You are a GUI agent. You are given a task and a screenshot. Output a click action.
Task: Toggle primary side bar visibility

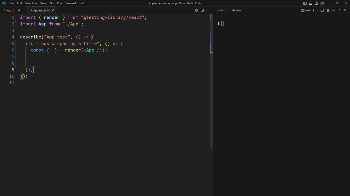[x=305, y=3]
